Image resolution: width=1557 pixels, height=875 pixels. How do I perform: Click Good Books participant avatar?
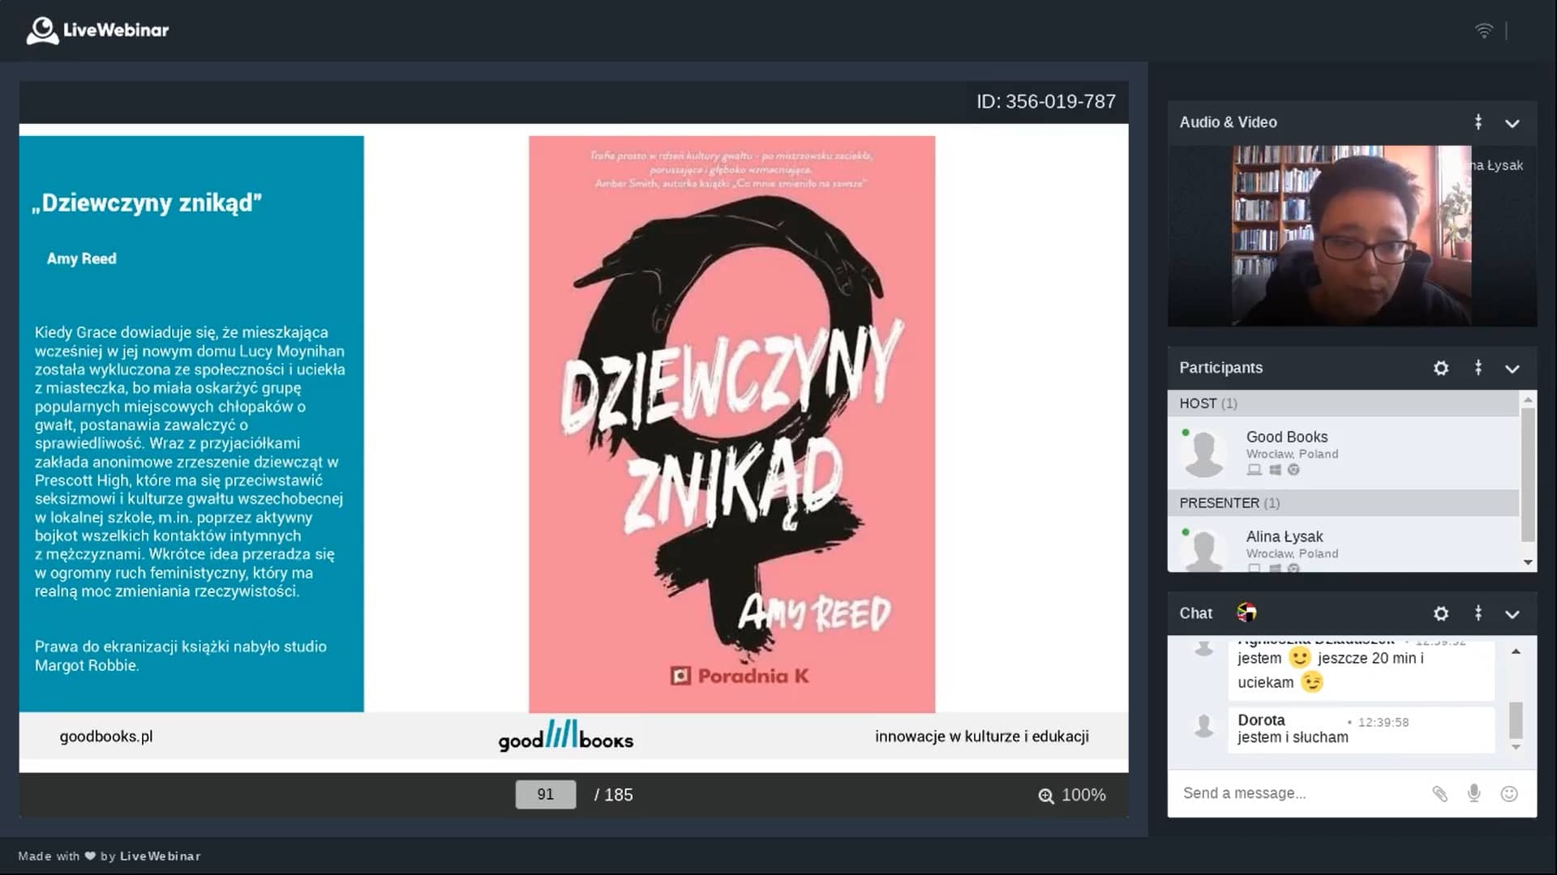tap(1204, 454)
